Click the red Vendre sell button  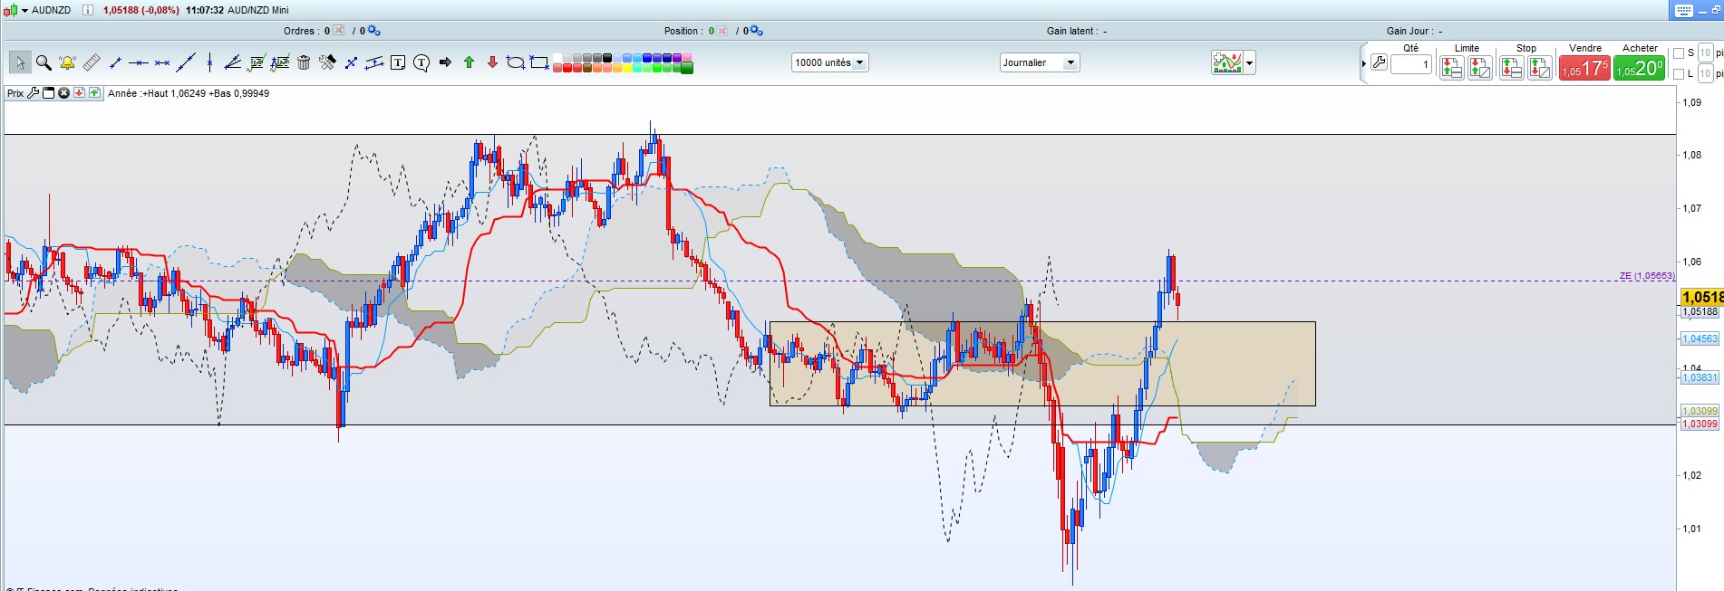(x=1584, y=68)
